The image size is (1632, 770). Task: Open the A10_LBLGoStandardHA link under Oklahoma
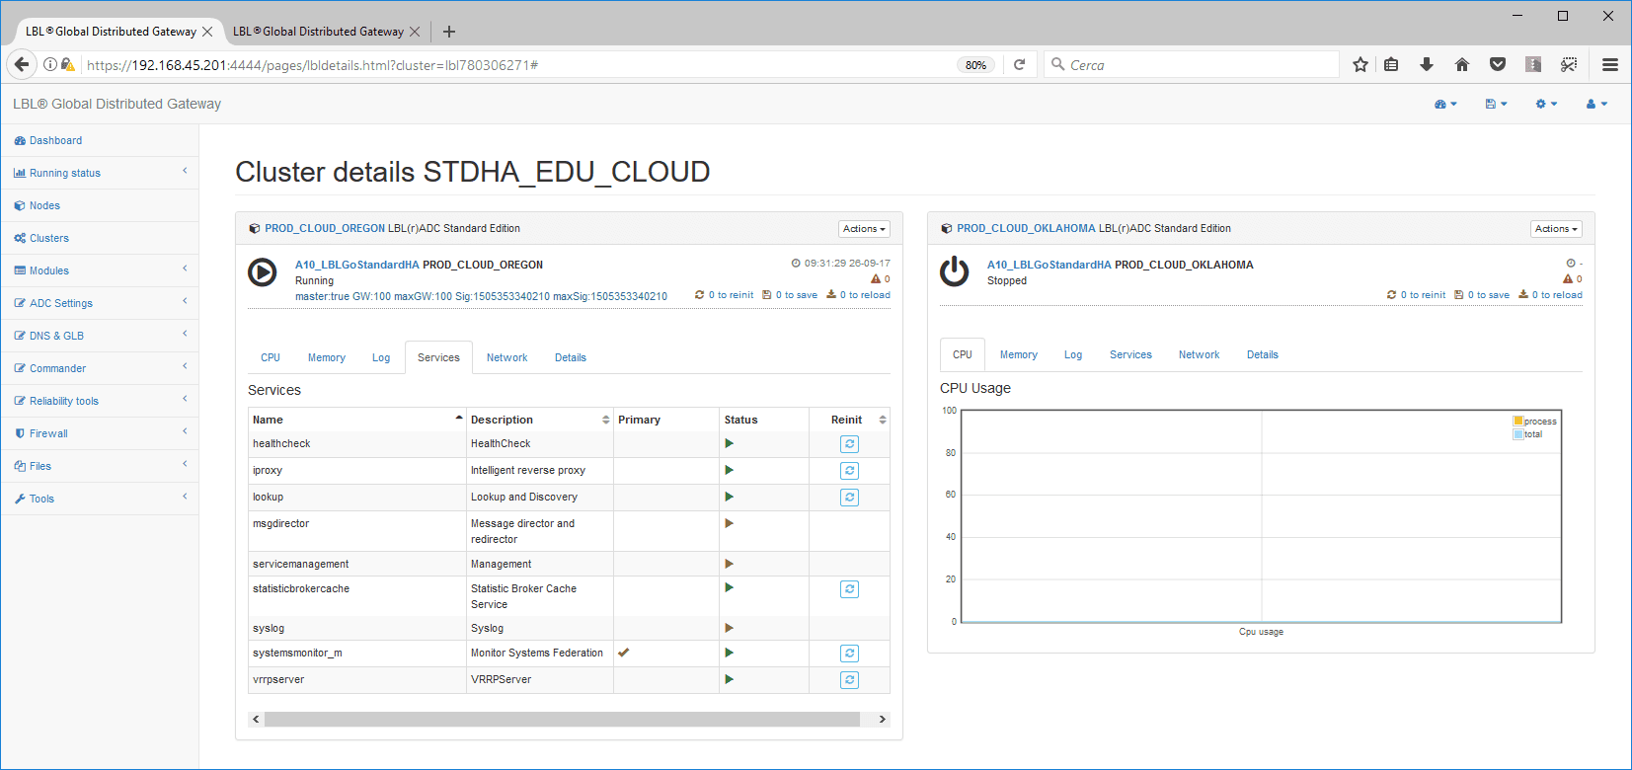1049,265
